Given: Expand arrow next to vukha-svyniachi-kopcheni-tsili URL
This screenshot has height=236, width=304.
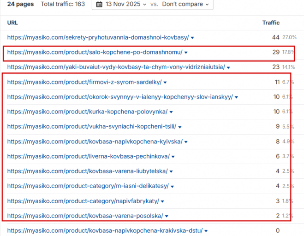Looking at the screenshot, I should coord(180,127).
